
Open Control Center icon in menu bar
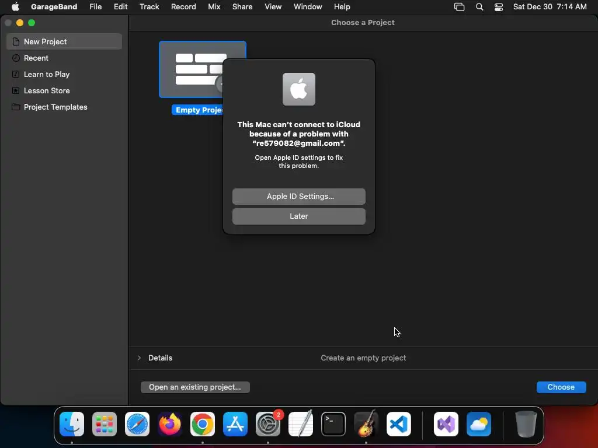pyautogui.click(x=499, y=7)
